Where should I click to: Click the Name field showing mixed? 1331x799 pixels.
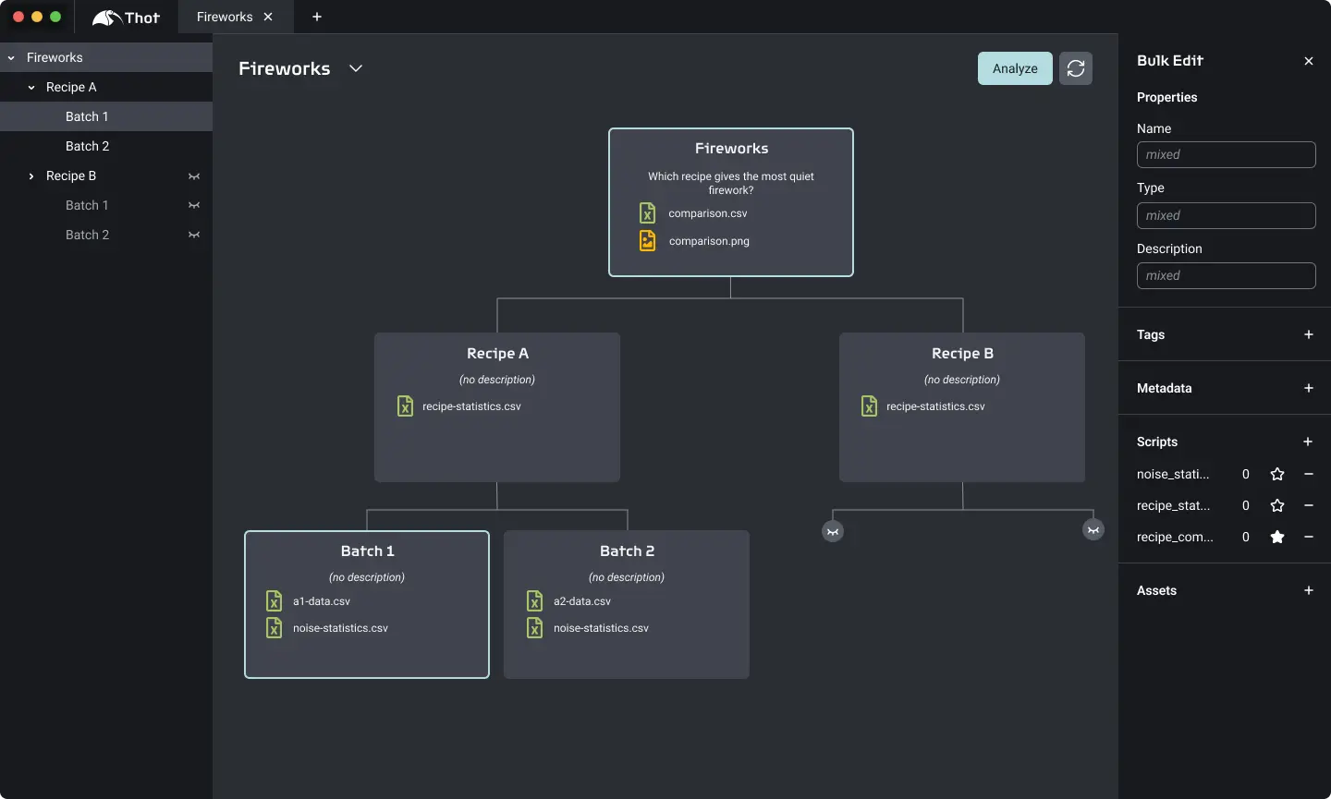(1226, 154)
